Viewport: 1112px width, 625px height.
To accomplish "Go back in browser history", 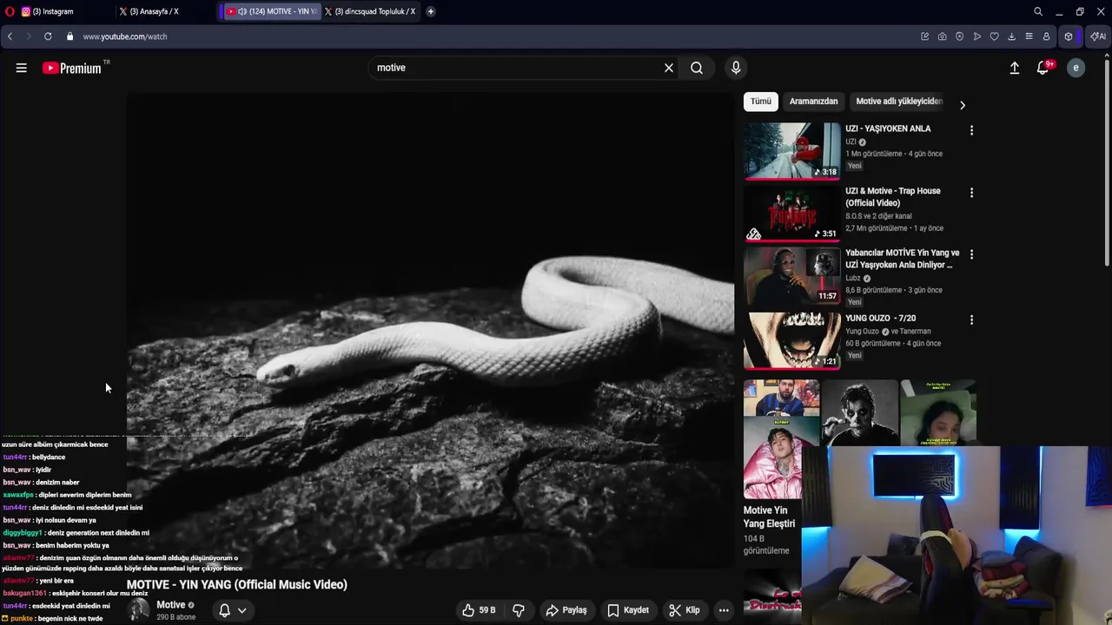I will pos(10,36).
